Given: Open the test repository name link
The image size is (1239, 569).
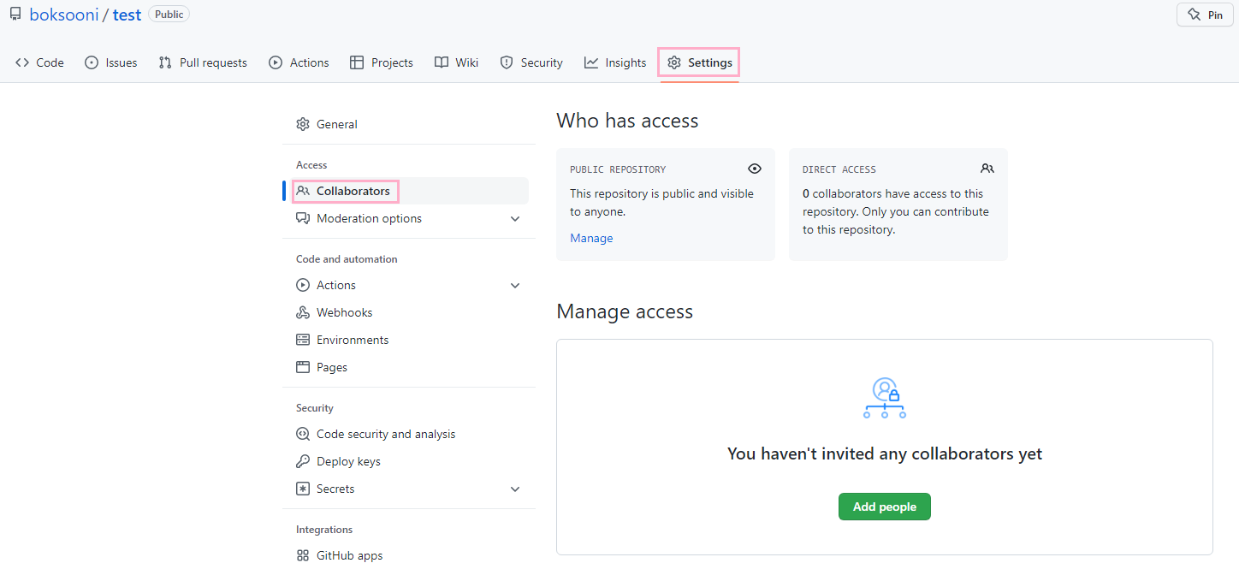Looking at the screenshot, I should tap(127, 15).
